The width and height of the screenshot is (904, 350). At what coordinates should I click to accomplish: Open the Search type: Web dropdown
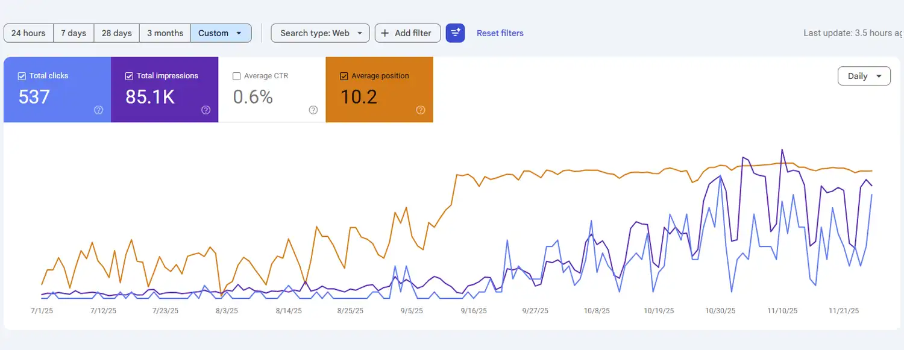(x=320, y=33)
